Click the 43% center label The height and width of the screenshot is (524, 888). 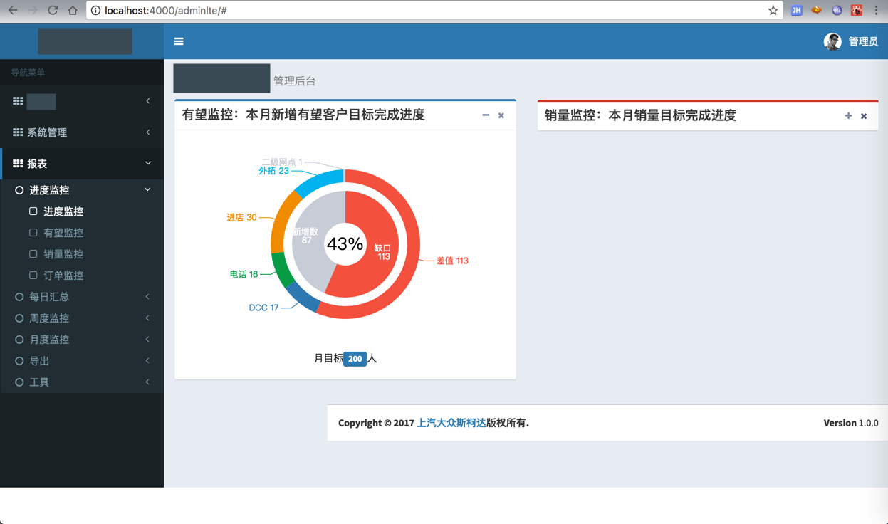click(345, 244)
